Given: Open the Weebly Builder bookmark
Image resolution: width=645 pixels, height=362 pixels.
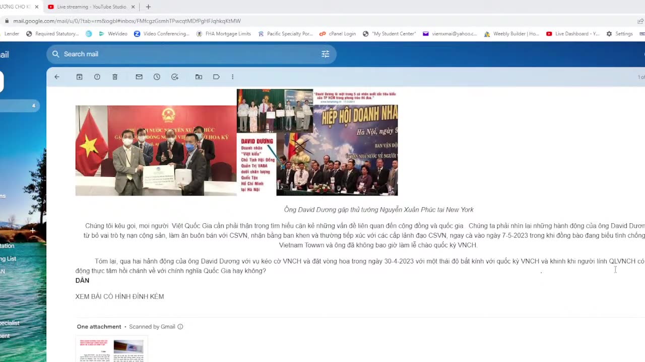Looking at the screenshot, I should pos(511,34).
